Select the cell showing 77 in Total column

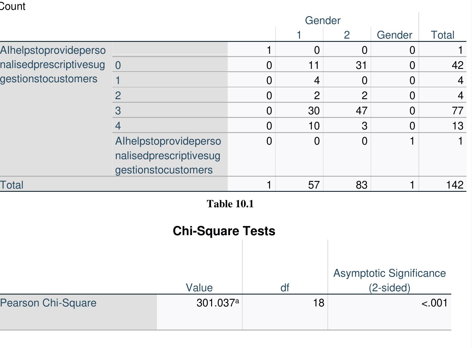click(x=457, y=110)
